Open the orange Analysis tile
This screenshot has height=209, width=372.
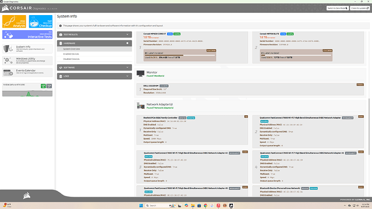coord(14,22)
